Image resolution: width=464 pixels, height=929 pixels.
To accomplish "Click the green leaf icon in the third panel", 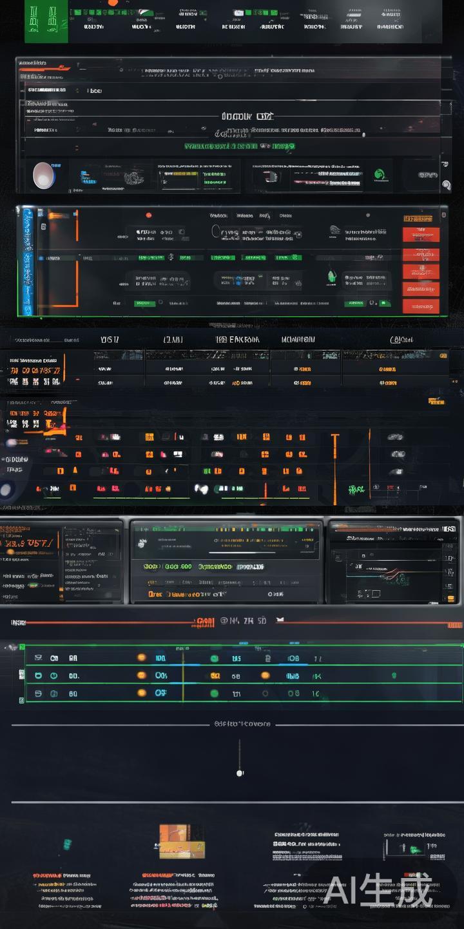I will (331, 277).
